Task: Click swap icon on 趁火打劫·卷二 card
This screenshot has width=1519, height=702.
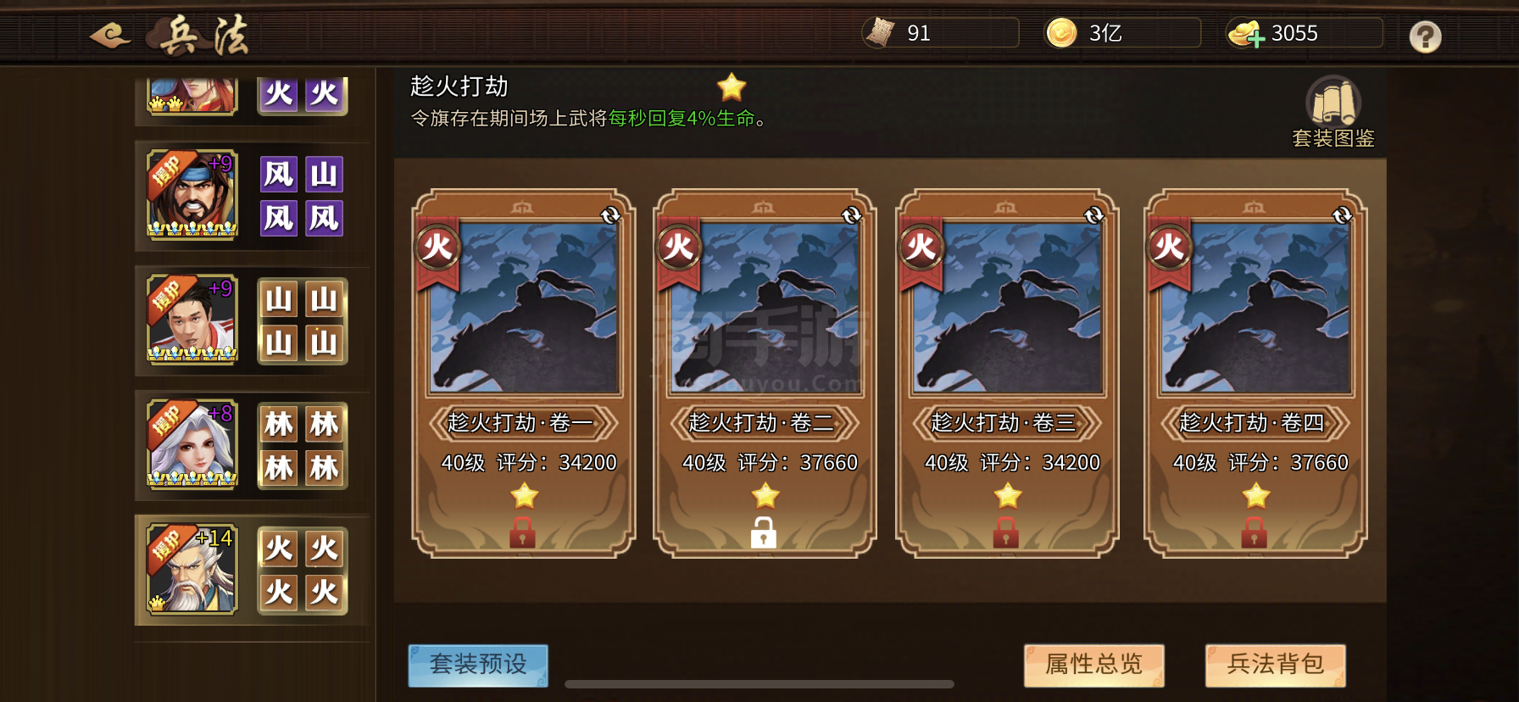Action: click(x=851, y=215)
